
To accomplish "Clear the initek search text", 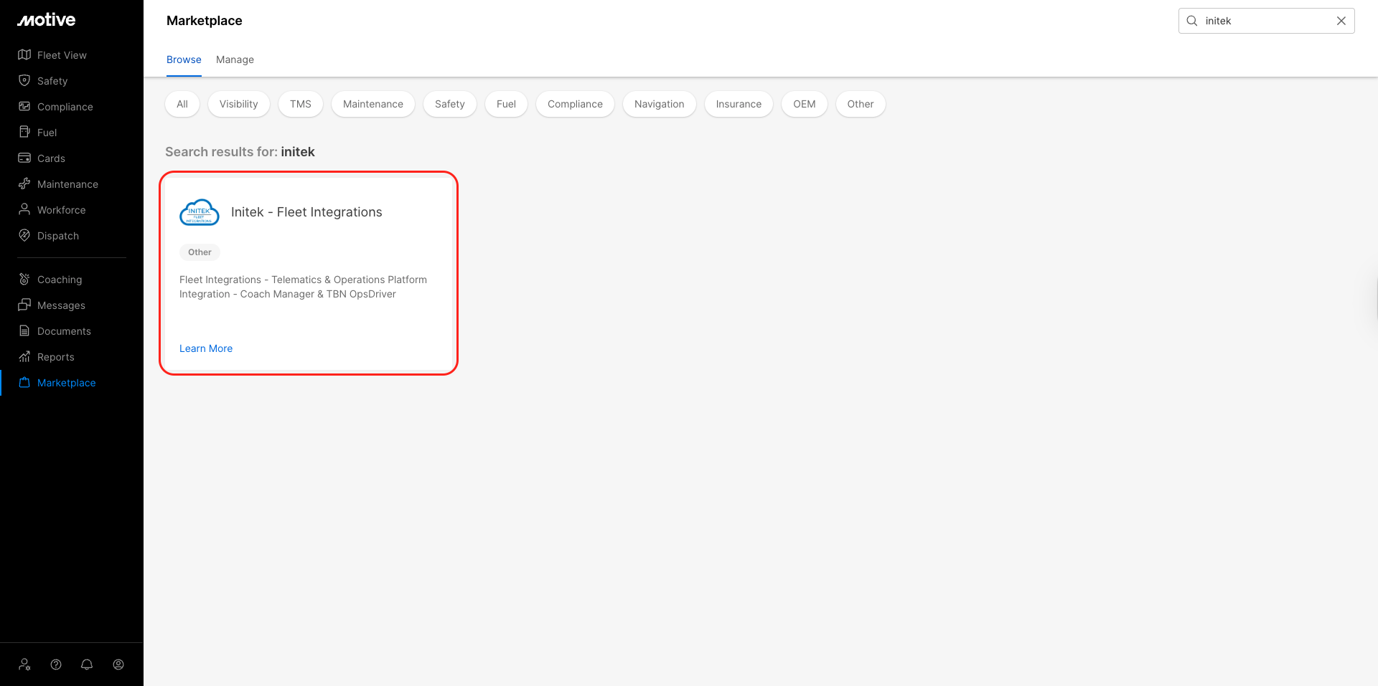I will tap(1341, 21).
